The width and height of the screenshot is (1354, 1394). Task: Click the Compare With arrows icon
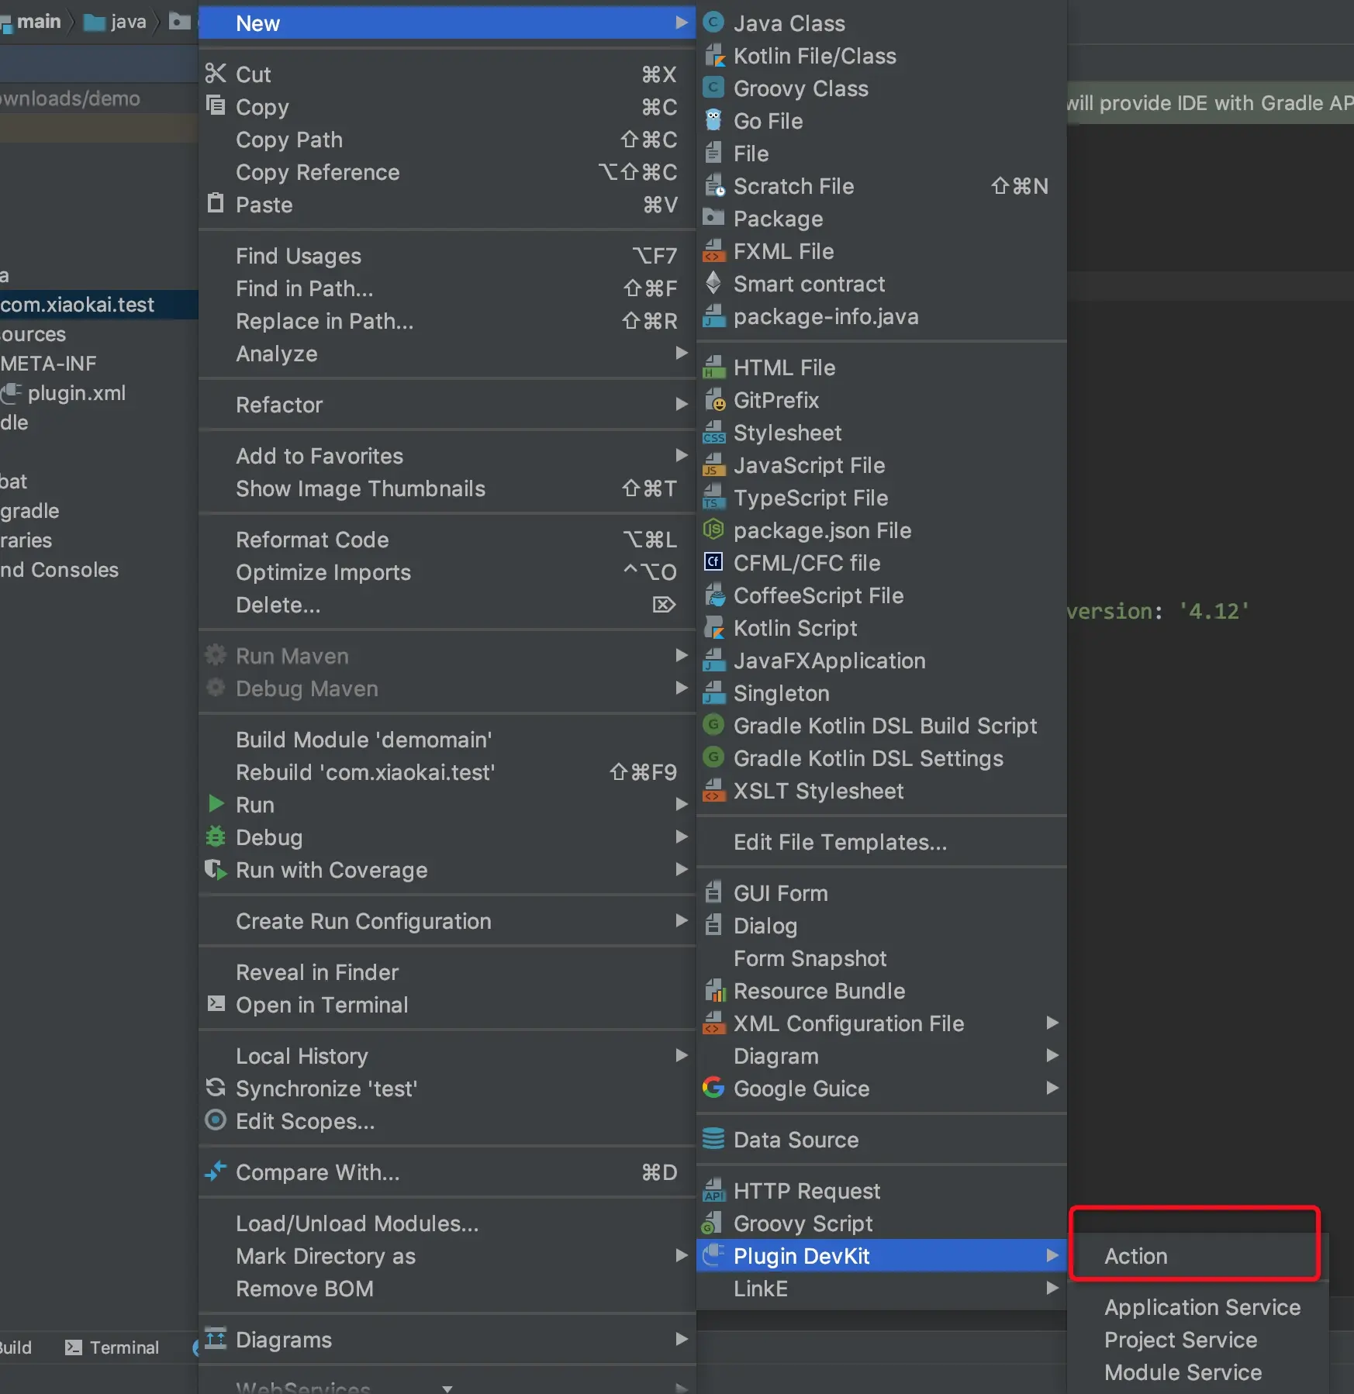point(216,1171)
